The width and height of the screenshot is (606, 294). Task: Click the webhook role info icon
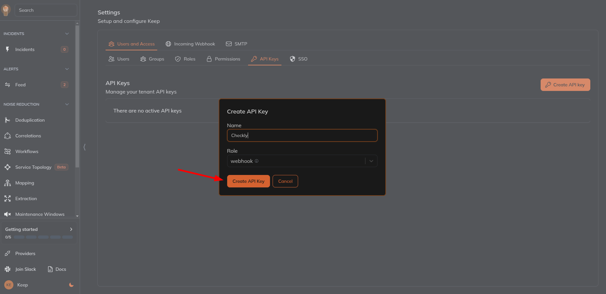click(257, 161)
